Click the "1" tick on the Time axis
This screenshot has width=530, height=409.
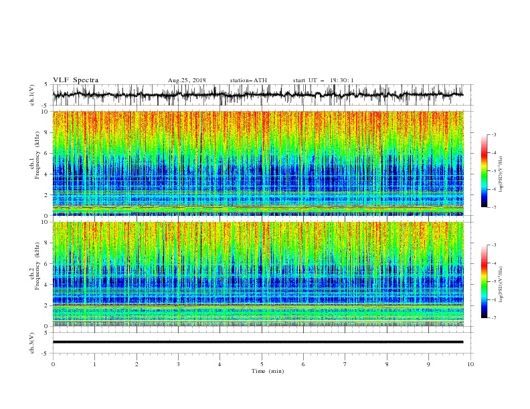click(x=94, y=364)
